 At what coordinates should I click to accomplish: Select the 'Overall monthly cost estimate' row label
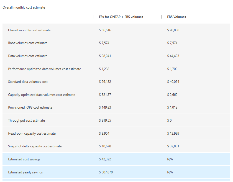pyautogui.click(x=29, y=30)
